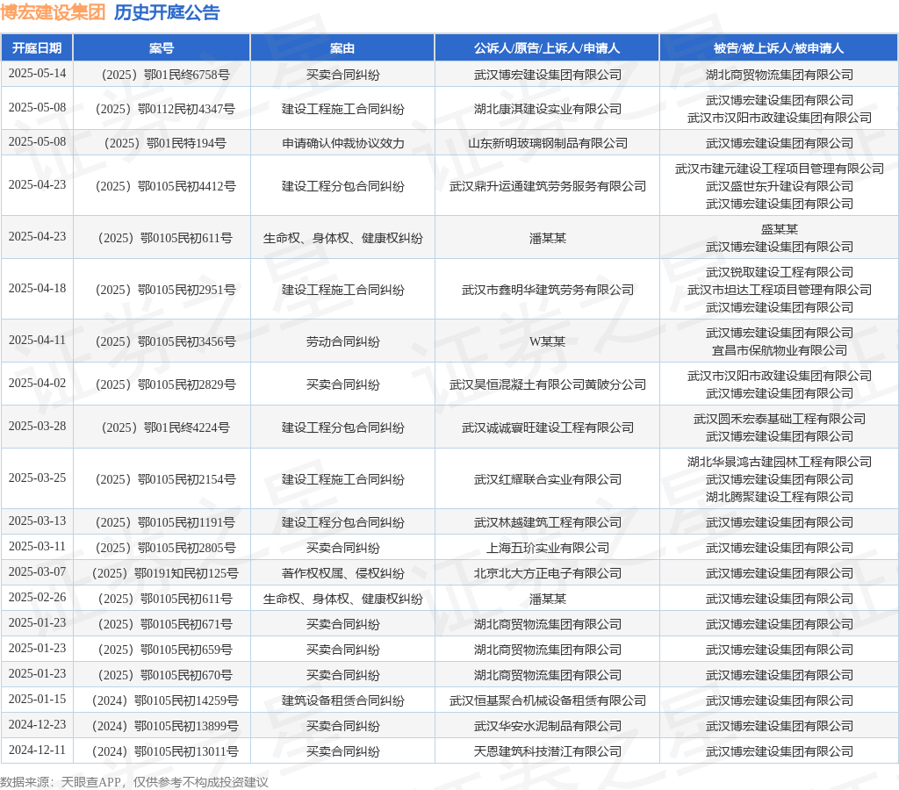Select case number (2025)鄂0112民初4347号
The height and width of the screenshot is (790, 899).
pyautogui.click(x=165, y=110)
